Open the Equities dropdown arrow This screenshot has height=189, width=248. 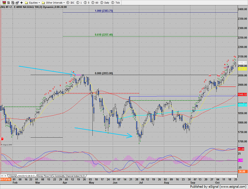point(39,3)
